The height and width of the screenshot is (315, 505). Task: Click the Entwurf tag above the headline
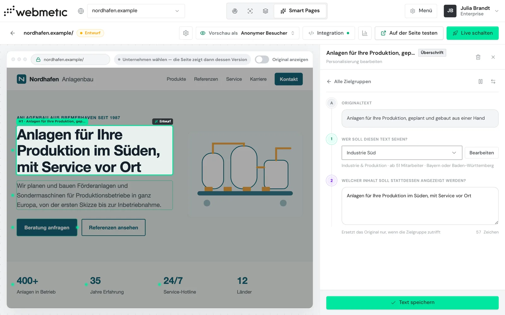click(x=163, y=121)
